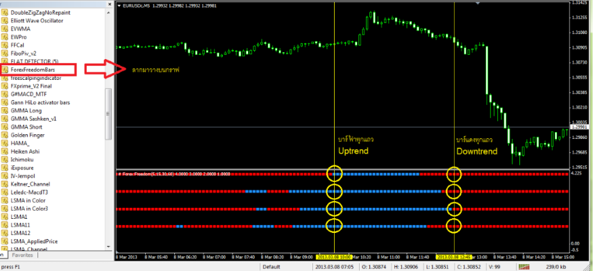Click the Ichimoku indicator icon
Viewport: 593px width, 271px height.
pyautogui.click(x=5, y=160)
